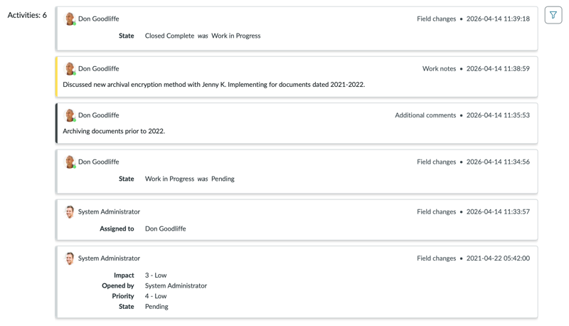This screenshot has height=326, width=569.
Task: Select timestamp 2026-04-14 11:38:59
Action: click(x=498, y=68)
